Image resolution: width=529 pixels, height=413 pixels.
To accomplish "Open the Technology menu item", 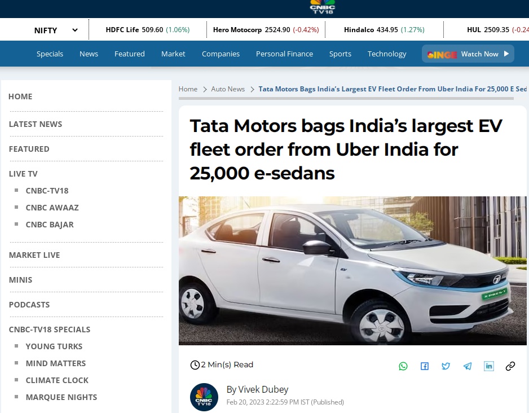I will coord(387,54).
